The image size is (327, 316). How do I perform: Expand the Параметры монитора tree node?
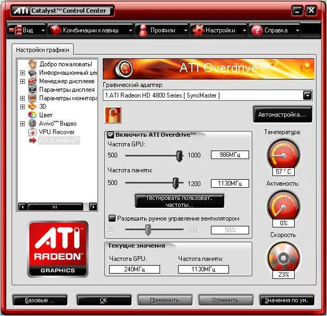(22, 98)
